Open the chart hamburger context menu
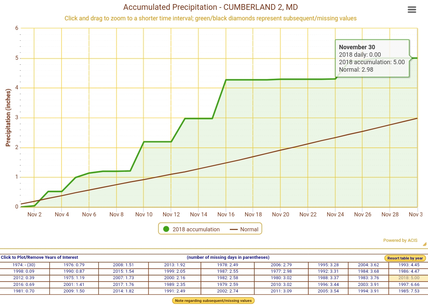 tap(412, 10)
